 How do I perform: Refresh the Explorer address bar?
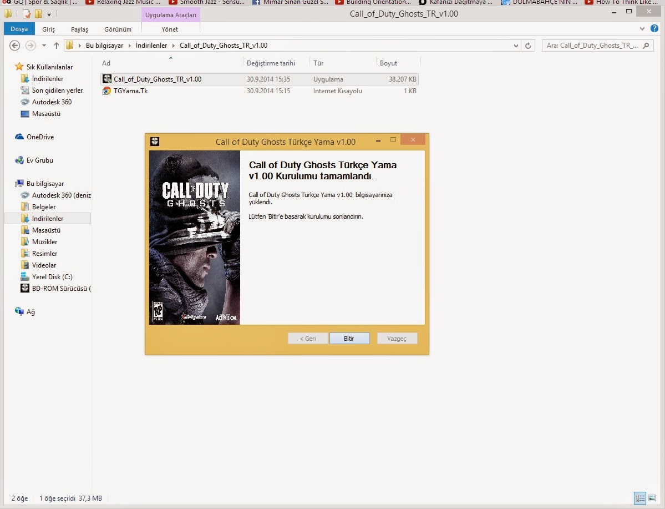click(528, 46)
